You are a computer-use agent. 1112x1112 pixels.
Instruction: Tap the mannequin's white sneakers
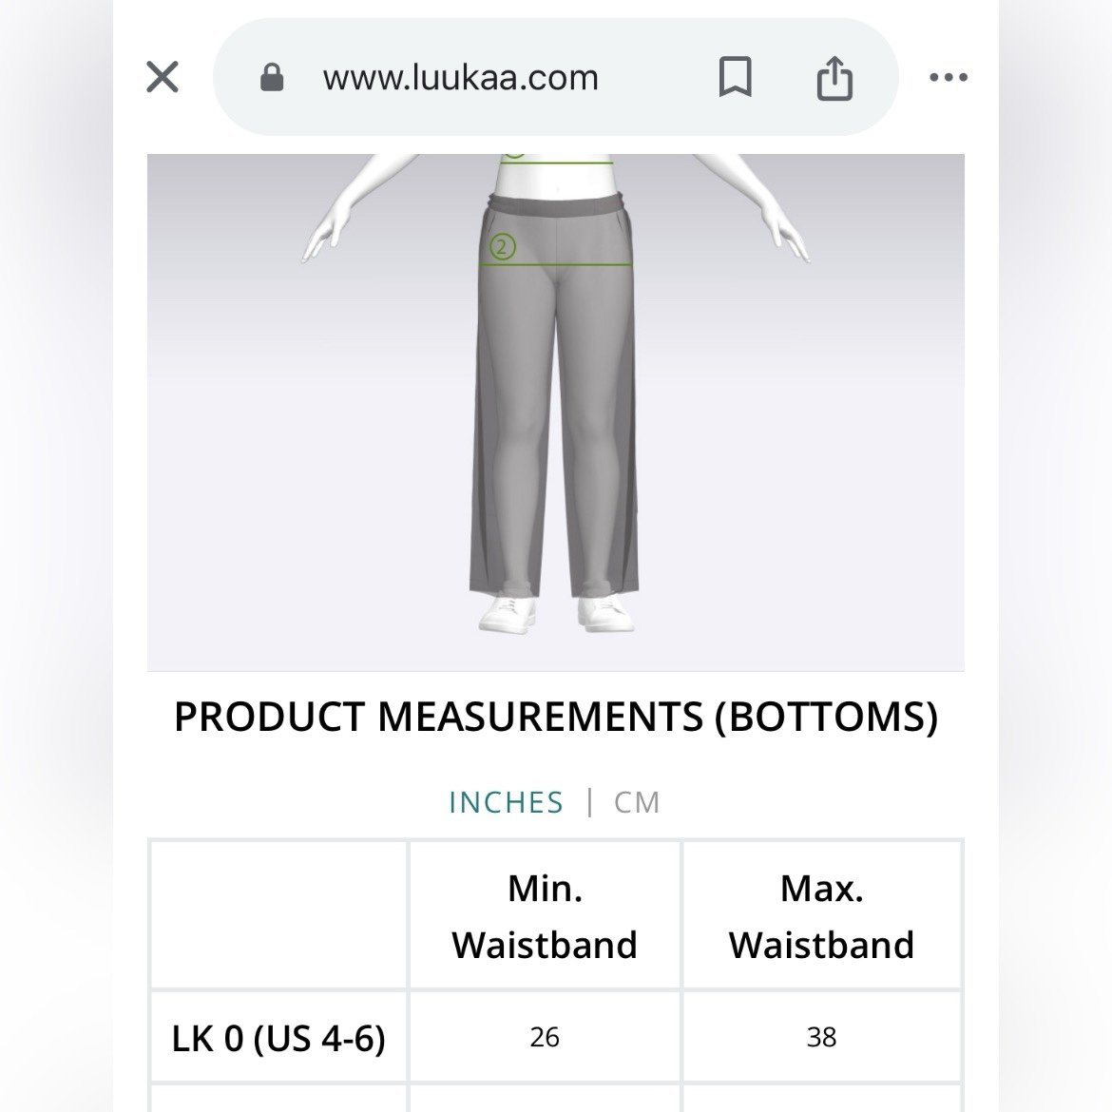point(556,613)
